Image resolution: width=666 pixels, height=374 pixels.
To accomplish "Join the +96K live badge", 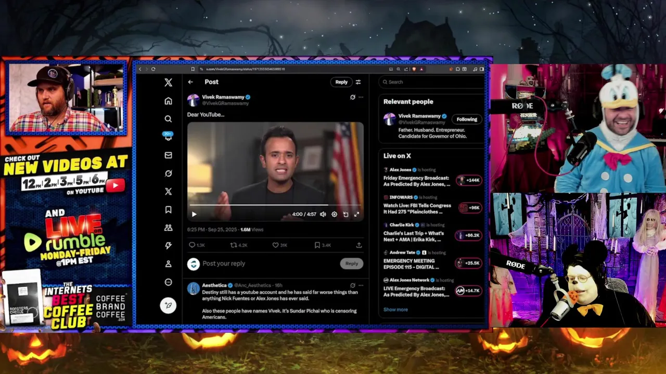I will pyautogui.click(x=470, y=208).
